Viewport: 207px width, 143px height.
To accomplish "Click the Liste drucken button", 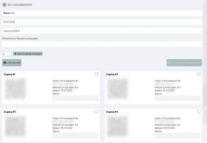I will (12, 63).
